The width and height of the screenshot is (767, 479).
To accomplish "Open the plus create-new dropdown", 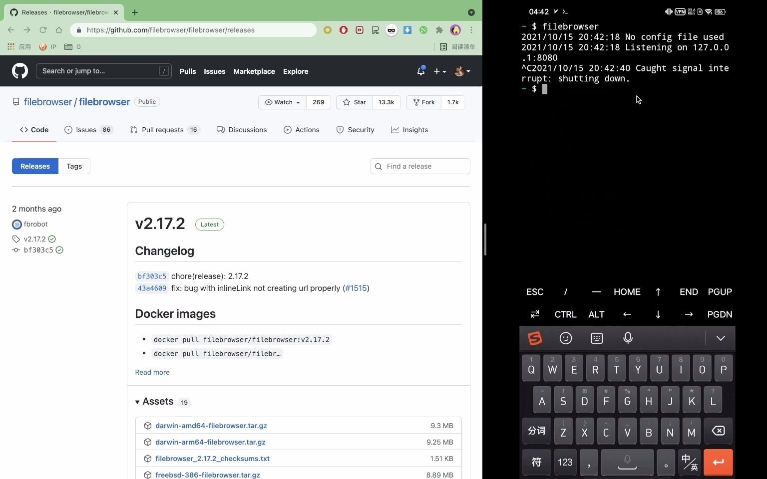I will point(439,71).
